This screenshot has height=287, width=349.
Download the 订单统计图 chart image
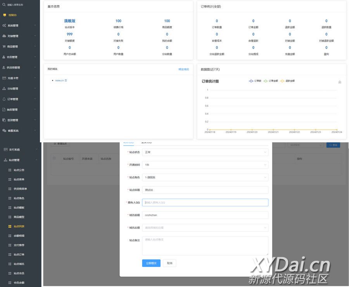click(x=340, y=82)
